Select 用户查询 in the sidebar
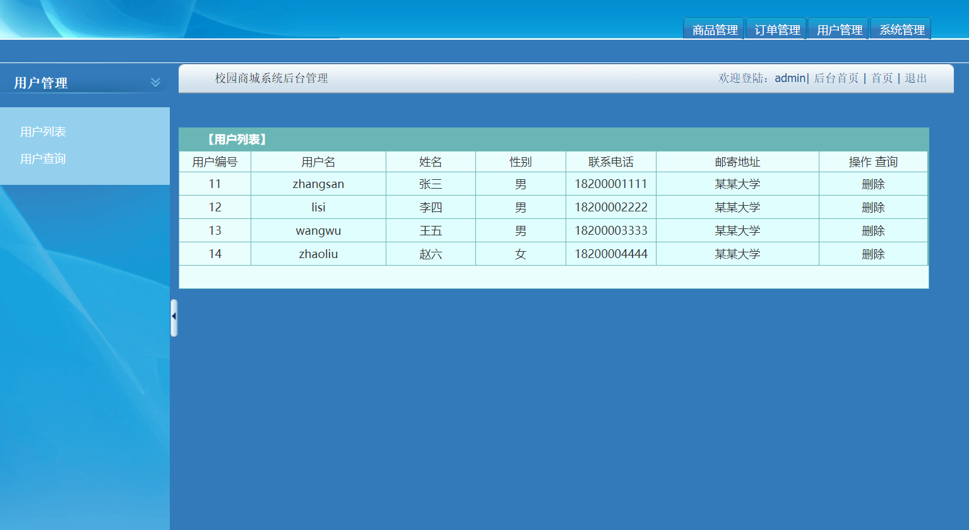This screenshot has width=969, height=530. point(43,159)
